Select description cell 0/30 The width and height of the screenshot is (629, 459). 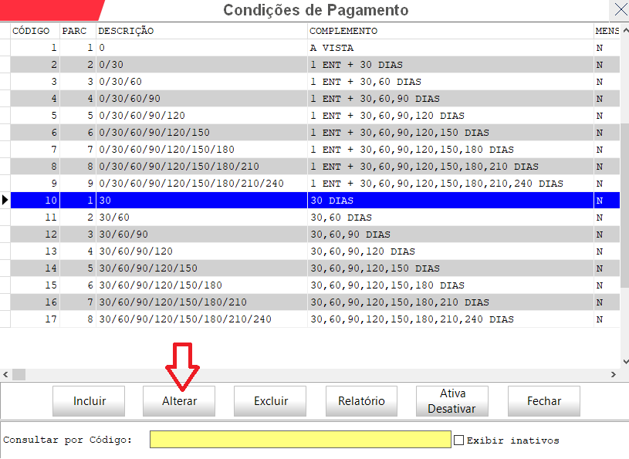point(201,65)
